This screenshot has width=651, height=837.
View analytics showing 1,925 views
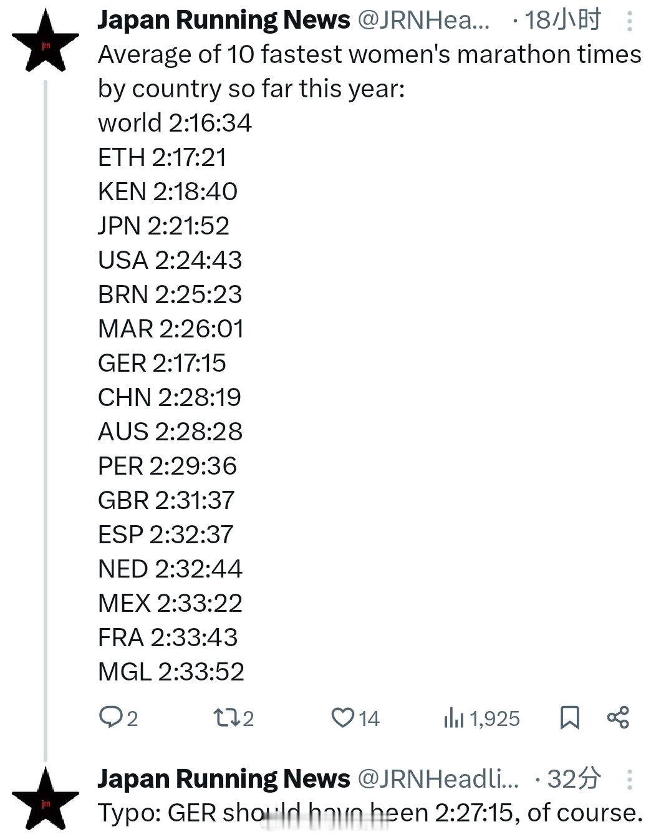point(481,718)
